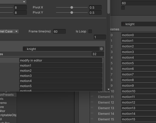156x123 pixels.
Task: Open the Camel Case dropdown
Action: [x=9, y=31]
